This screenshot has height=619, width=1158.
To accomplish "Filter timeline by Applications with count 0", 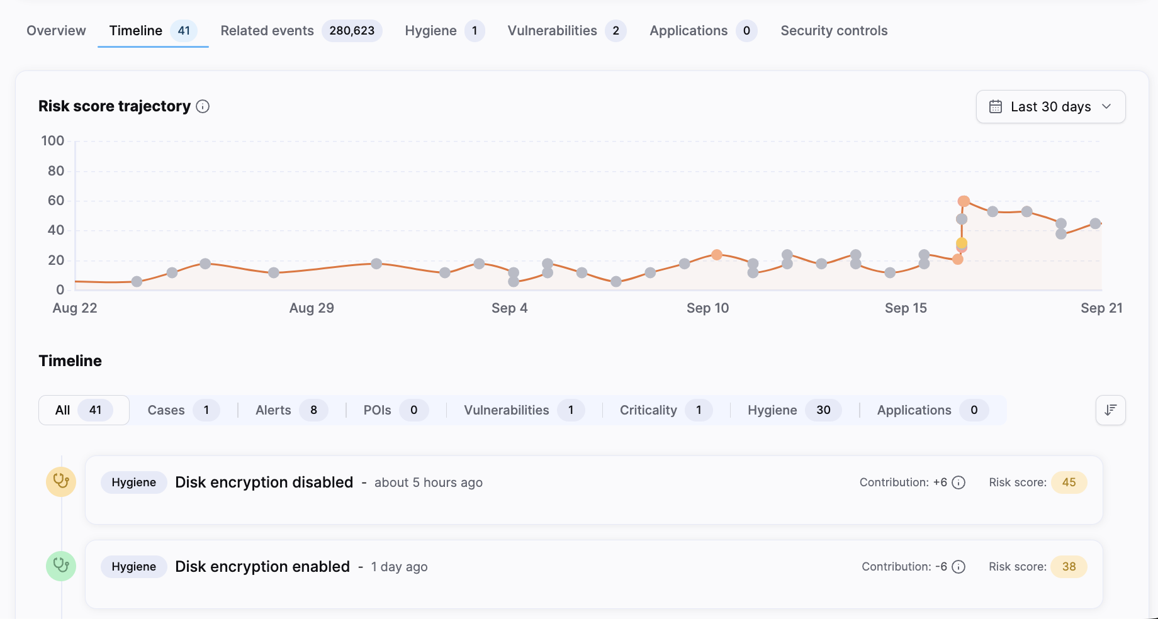I will click(x=933, y=410).
